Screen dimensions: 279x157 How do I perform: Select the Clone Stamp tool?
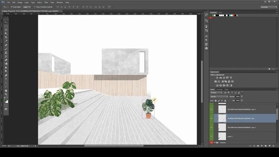6,52
